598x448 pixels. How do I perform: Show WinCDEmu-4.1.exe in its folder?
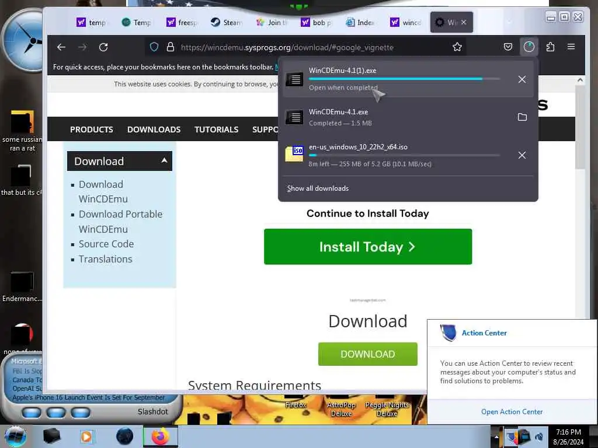point(522,117)
